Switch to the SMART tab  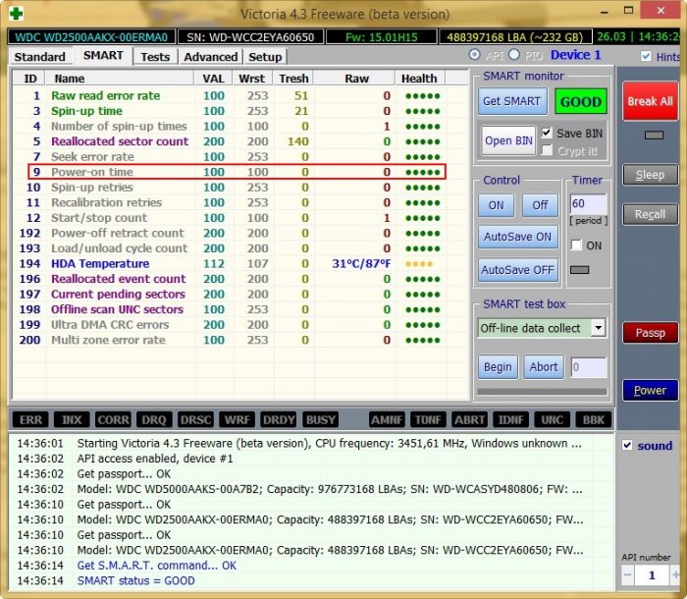pyautogui.click(x=103, y=56)
